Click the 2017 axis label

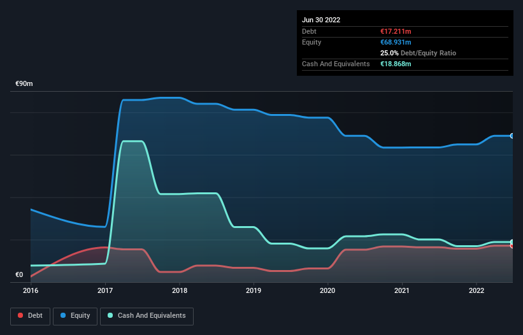point(105,290)
